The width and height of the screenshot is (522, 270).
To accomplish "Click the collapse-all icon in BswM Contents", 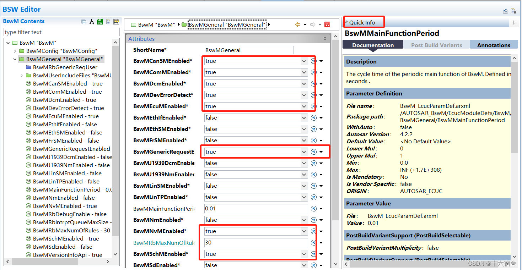I will pos(84,22).
